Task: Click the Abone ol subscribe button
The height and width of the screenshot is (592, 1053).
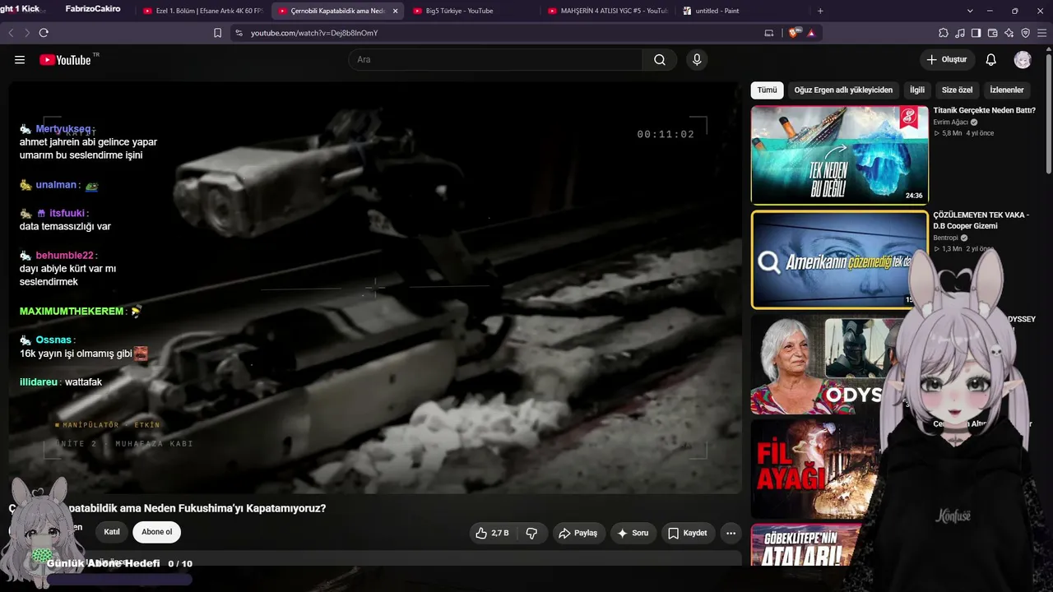Action: click(x=157, y=532)
